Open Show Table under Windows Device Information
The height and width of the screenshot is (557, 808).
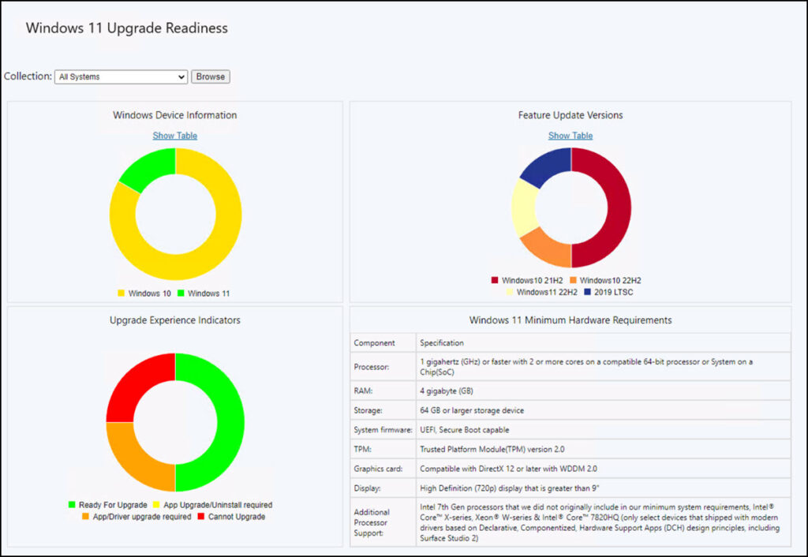pyautogui.click(x=174, y=136)
